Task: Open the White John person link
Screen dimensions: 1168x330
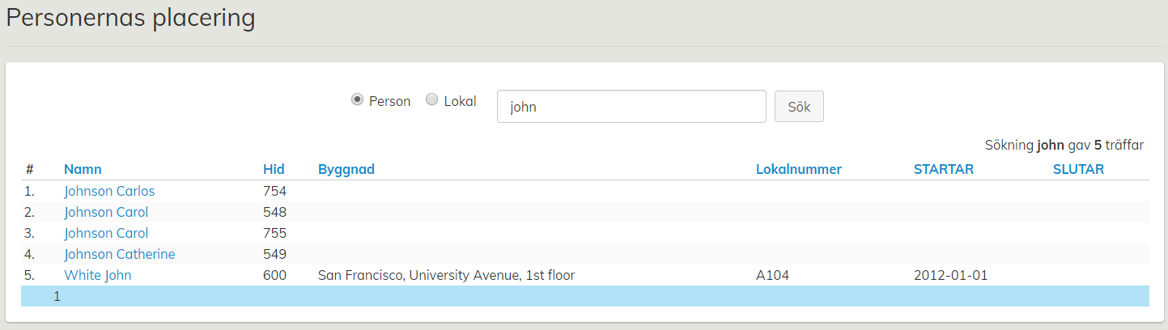Action: click(x=98, y=276)
